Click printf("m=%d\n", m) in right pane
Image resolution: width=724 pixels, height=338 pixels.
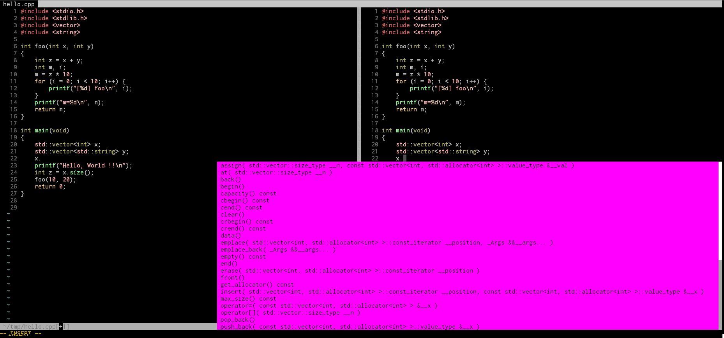click(x=431, y=102)
